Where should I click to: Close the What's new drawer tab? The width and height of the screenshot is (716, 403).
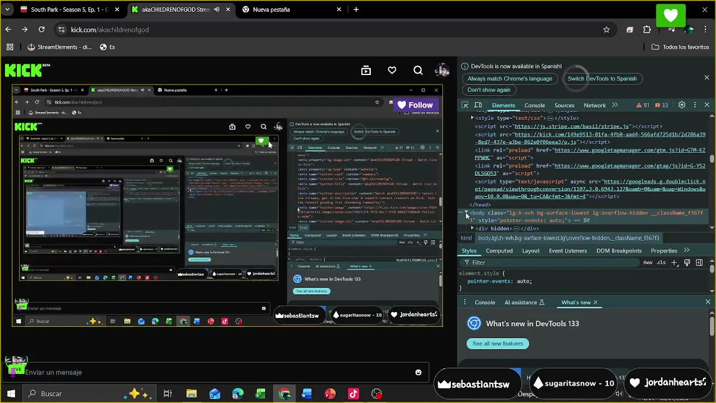pyautogui.click(x=595, y=303)
